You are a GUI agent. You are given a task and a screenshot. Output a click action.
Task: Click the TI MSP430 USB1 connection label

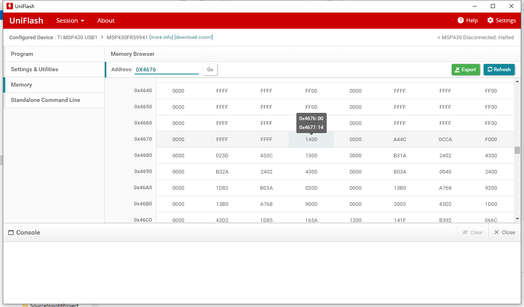[77, 38]
